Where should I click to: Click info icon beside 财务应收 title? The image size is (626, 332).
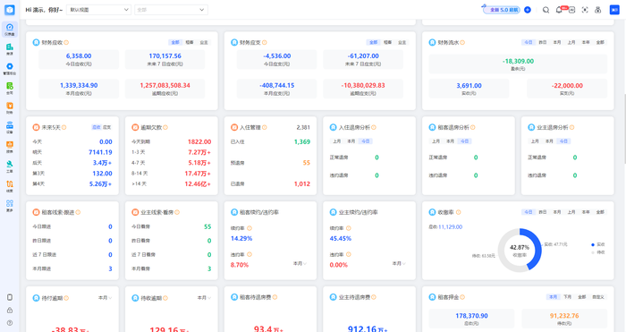[x=66, y=42]
